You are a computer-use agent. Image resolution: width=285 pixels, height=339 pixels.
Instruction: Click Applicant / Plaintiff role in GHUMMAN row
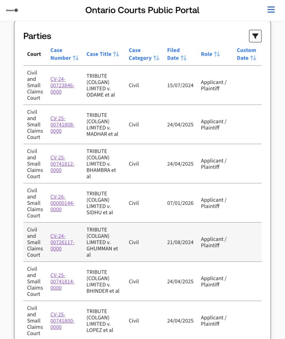213,242
